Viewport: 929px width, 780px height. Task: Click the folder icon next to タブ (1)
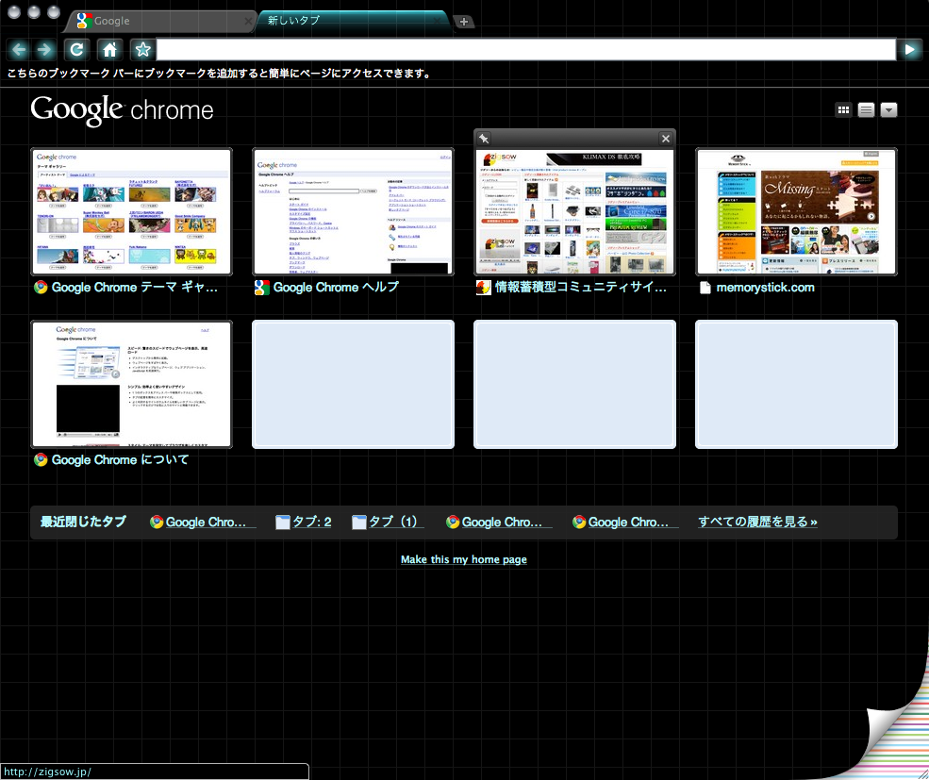click(359, 523)
